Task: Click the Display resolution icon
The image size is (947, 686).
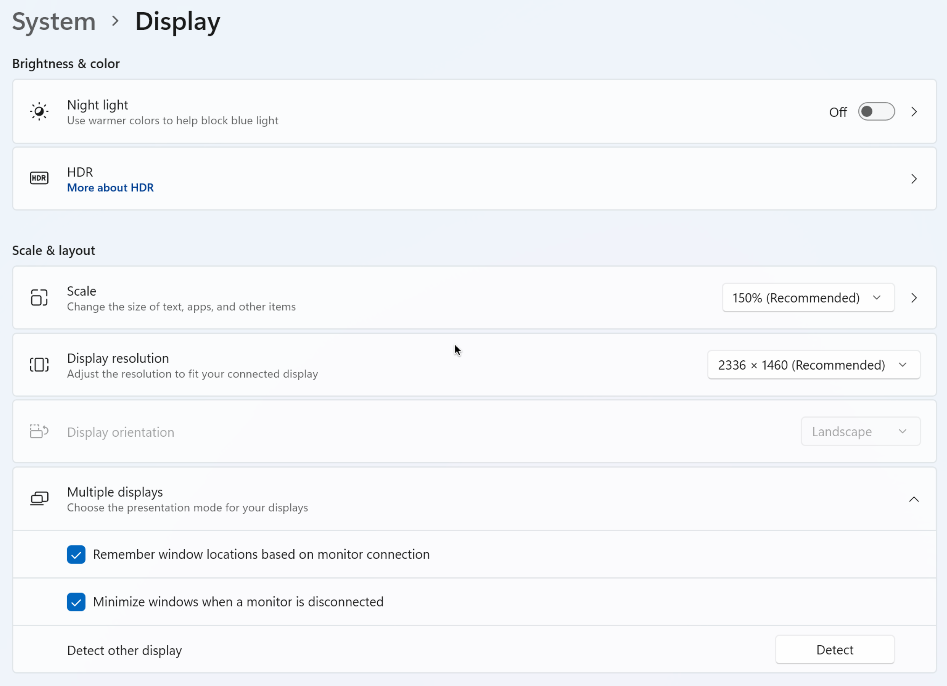Action: [39, 365]
